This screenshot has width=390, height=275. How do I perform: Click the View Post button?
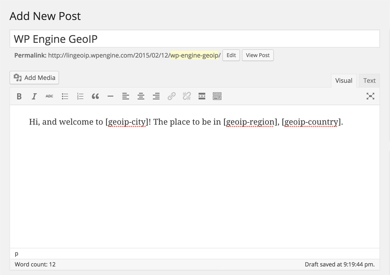click(x=258, y=55)
